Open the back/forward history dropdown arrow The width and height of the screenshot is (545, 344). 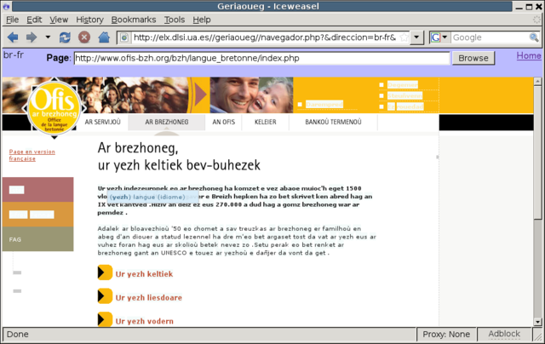pyautogui.click(x=47, y=37)
